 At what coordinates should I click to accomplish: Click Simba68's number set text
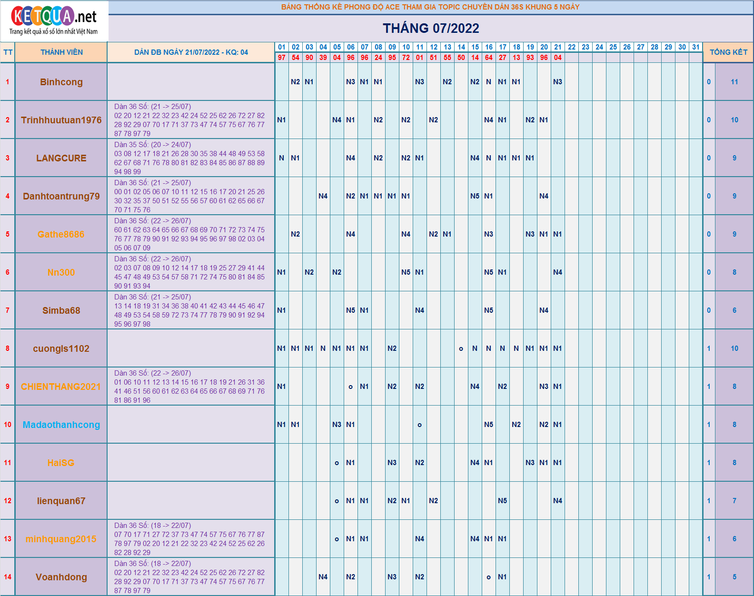point(189,310)
